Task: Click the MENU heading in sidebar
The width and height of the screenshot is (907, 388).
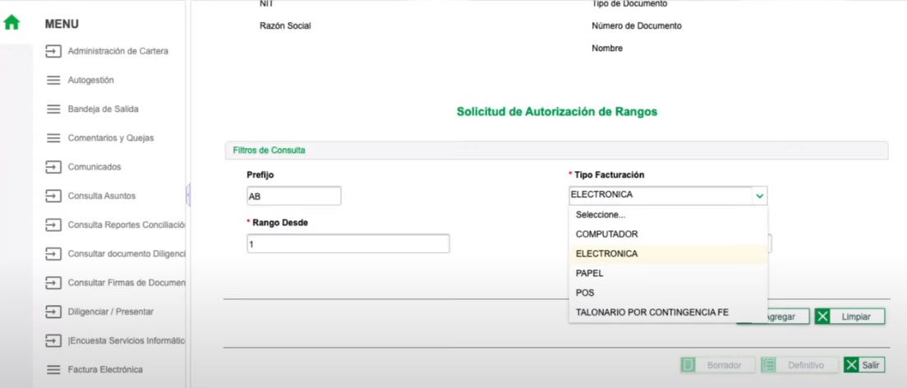Action: pos(62,25)
